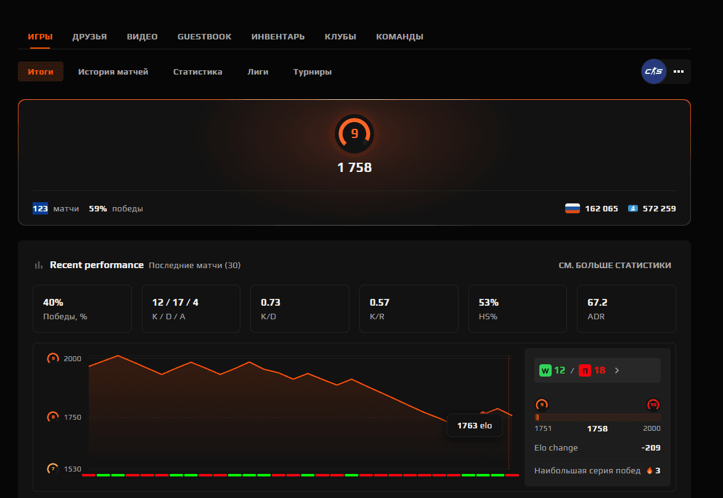723x498 pixels.
Task: Click the green W wins badge
Action: [545, 370]
